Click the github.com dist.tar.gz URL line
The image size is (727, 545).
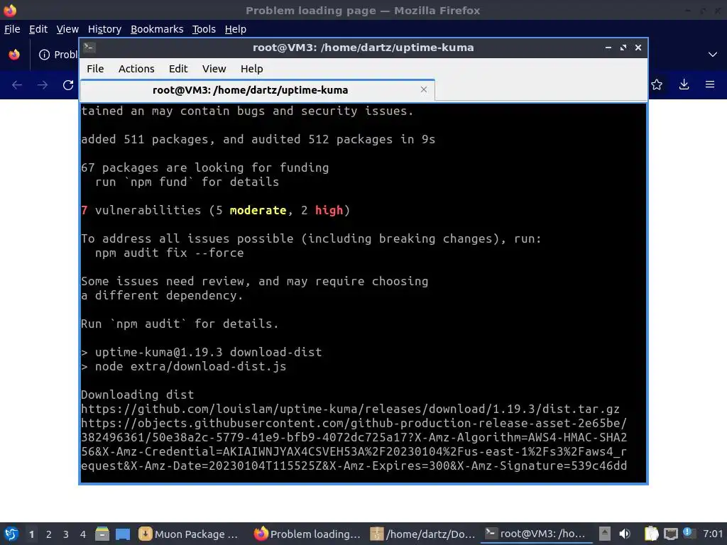[350, 409]
